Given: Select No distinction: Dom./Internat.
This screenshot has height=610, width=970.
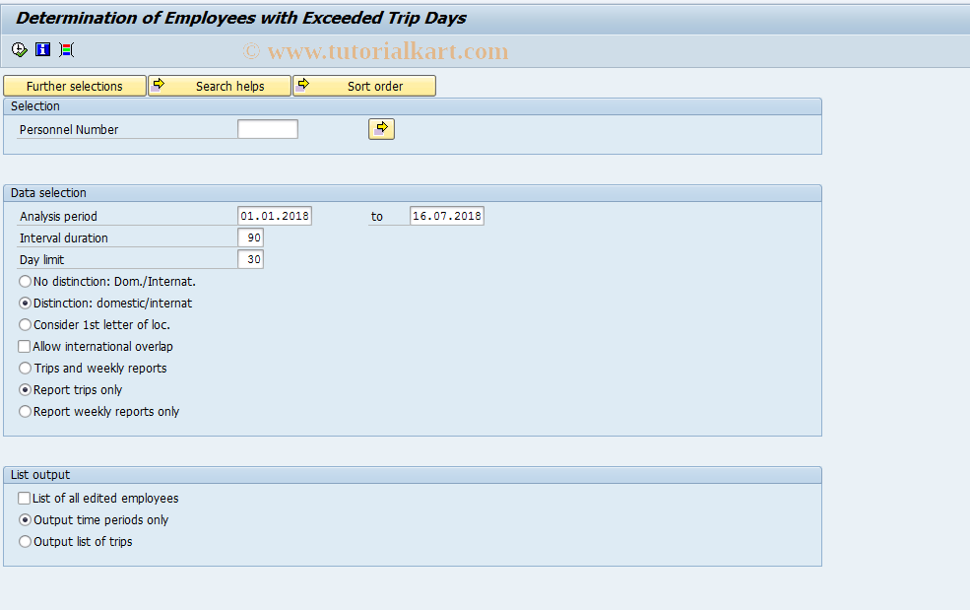Looking at the screenshot, I should coord(25,282).
